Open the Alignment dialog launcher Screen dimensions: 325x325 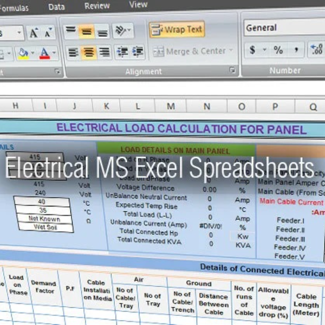232,70
